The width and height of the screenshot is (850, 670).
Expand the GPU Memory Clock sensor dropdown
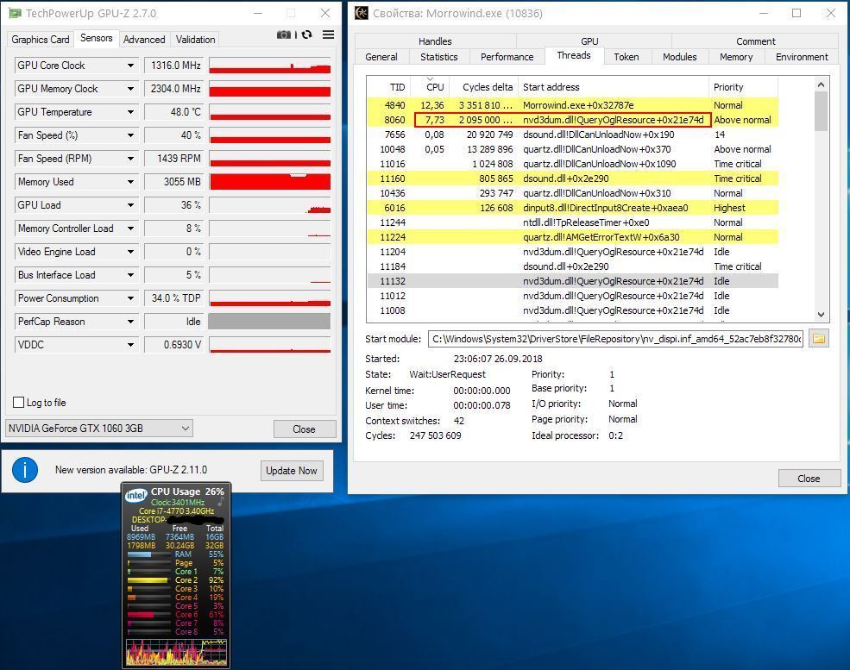[x=130, y=89]
